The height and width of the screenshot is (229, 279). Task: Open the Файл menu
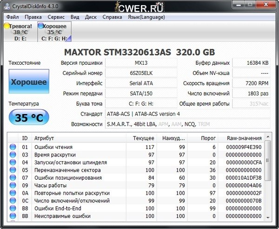pos(13,17)
